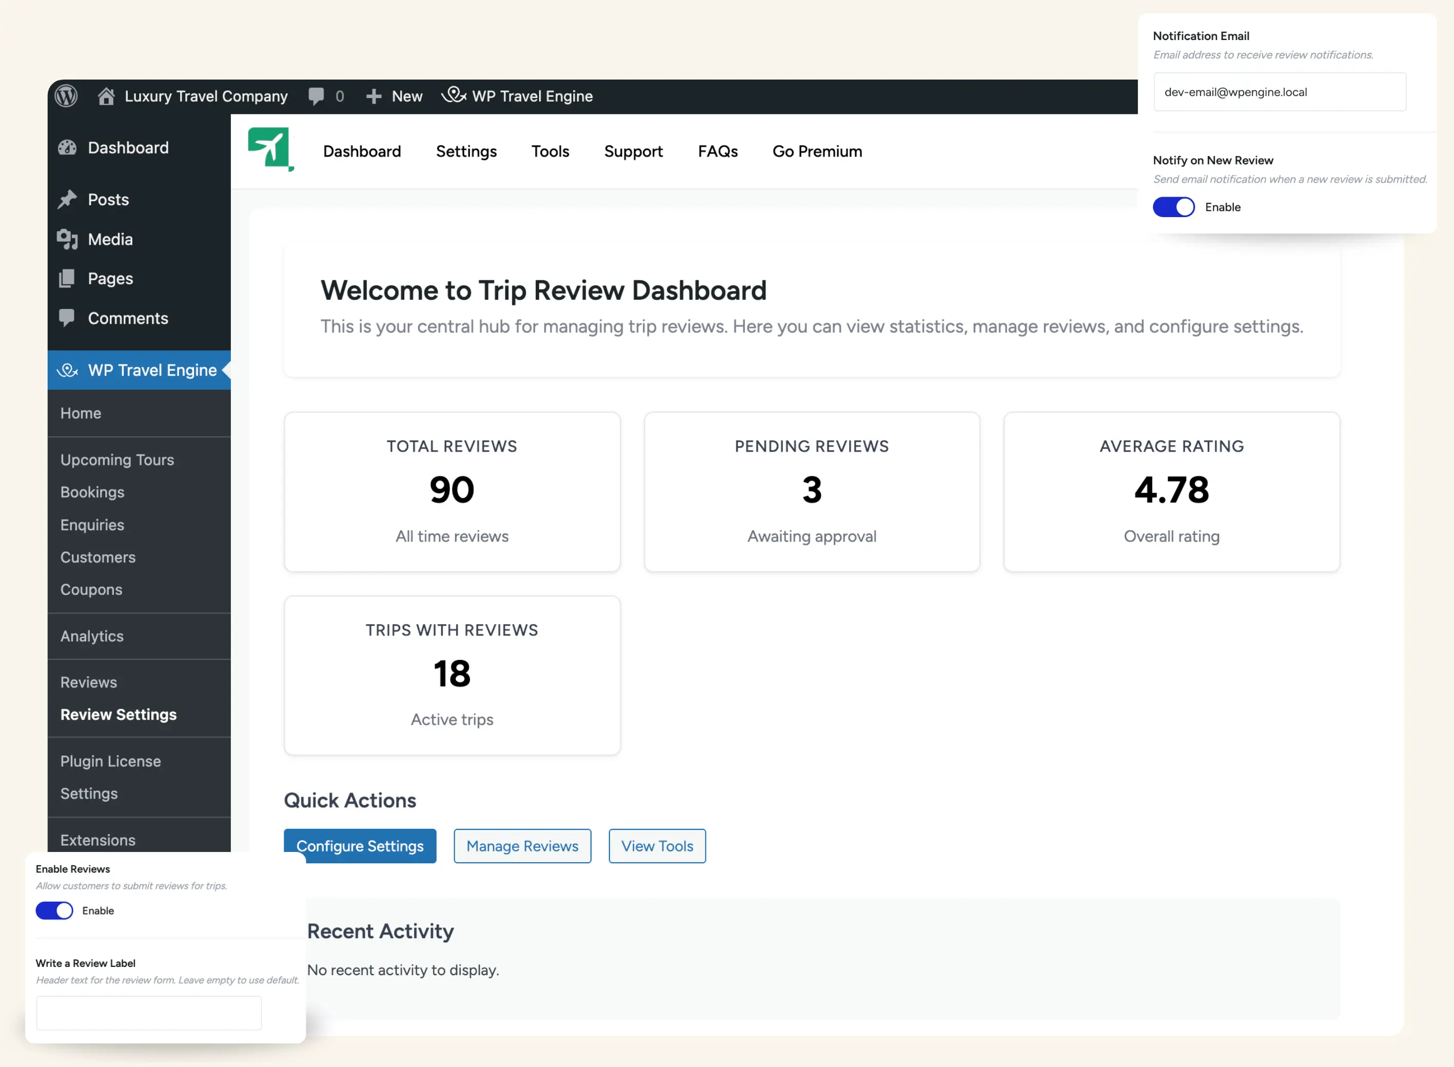The height and width of the screenshot is (1067, 1454).
Task: Click the Write a Review Label text field
Action: 149,1013
